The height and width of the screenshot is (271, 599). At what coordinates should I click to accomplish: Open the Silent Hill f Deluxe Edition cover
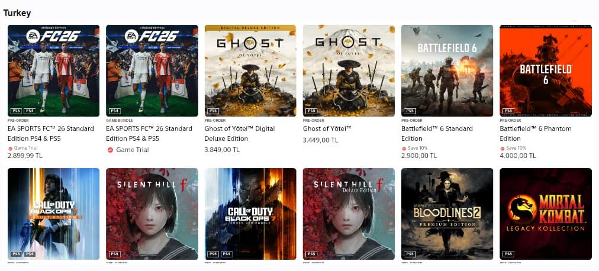click(349, 214)
